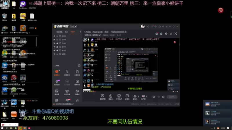
Task: Click the 修改 button beside stream title
Action: 106,32
